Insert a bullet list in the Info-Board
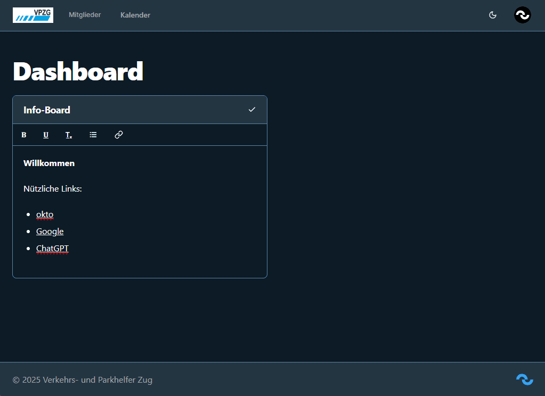Image resolution: width=545 pixels, height=396 pixels. coord(93,135)
